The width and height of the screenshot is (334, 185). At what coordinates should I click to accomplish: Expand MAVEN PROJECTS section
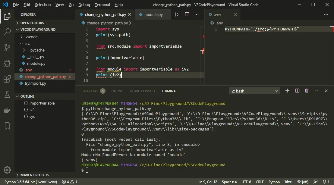(x=45, y=175)
